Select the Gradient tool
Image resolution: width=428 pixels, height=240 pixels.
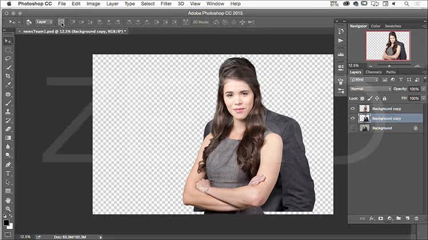(8, 138)
